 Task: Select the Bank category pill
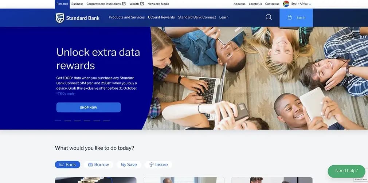68,164
